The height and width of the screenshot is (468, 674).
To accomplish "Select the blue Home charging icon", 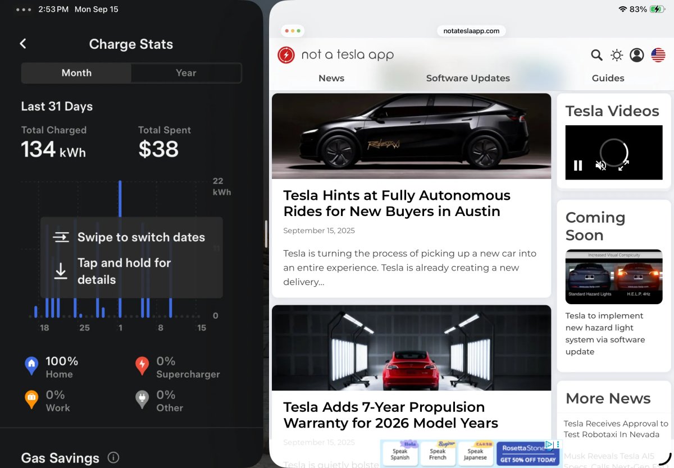I will (31, 366).
